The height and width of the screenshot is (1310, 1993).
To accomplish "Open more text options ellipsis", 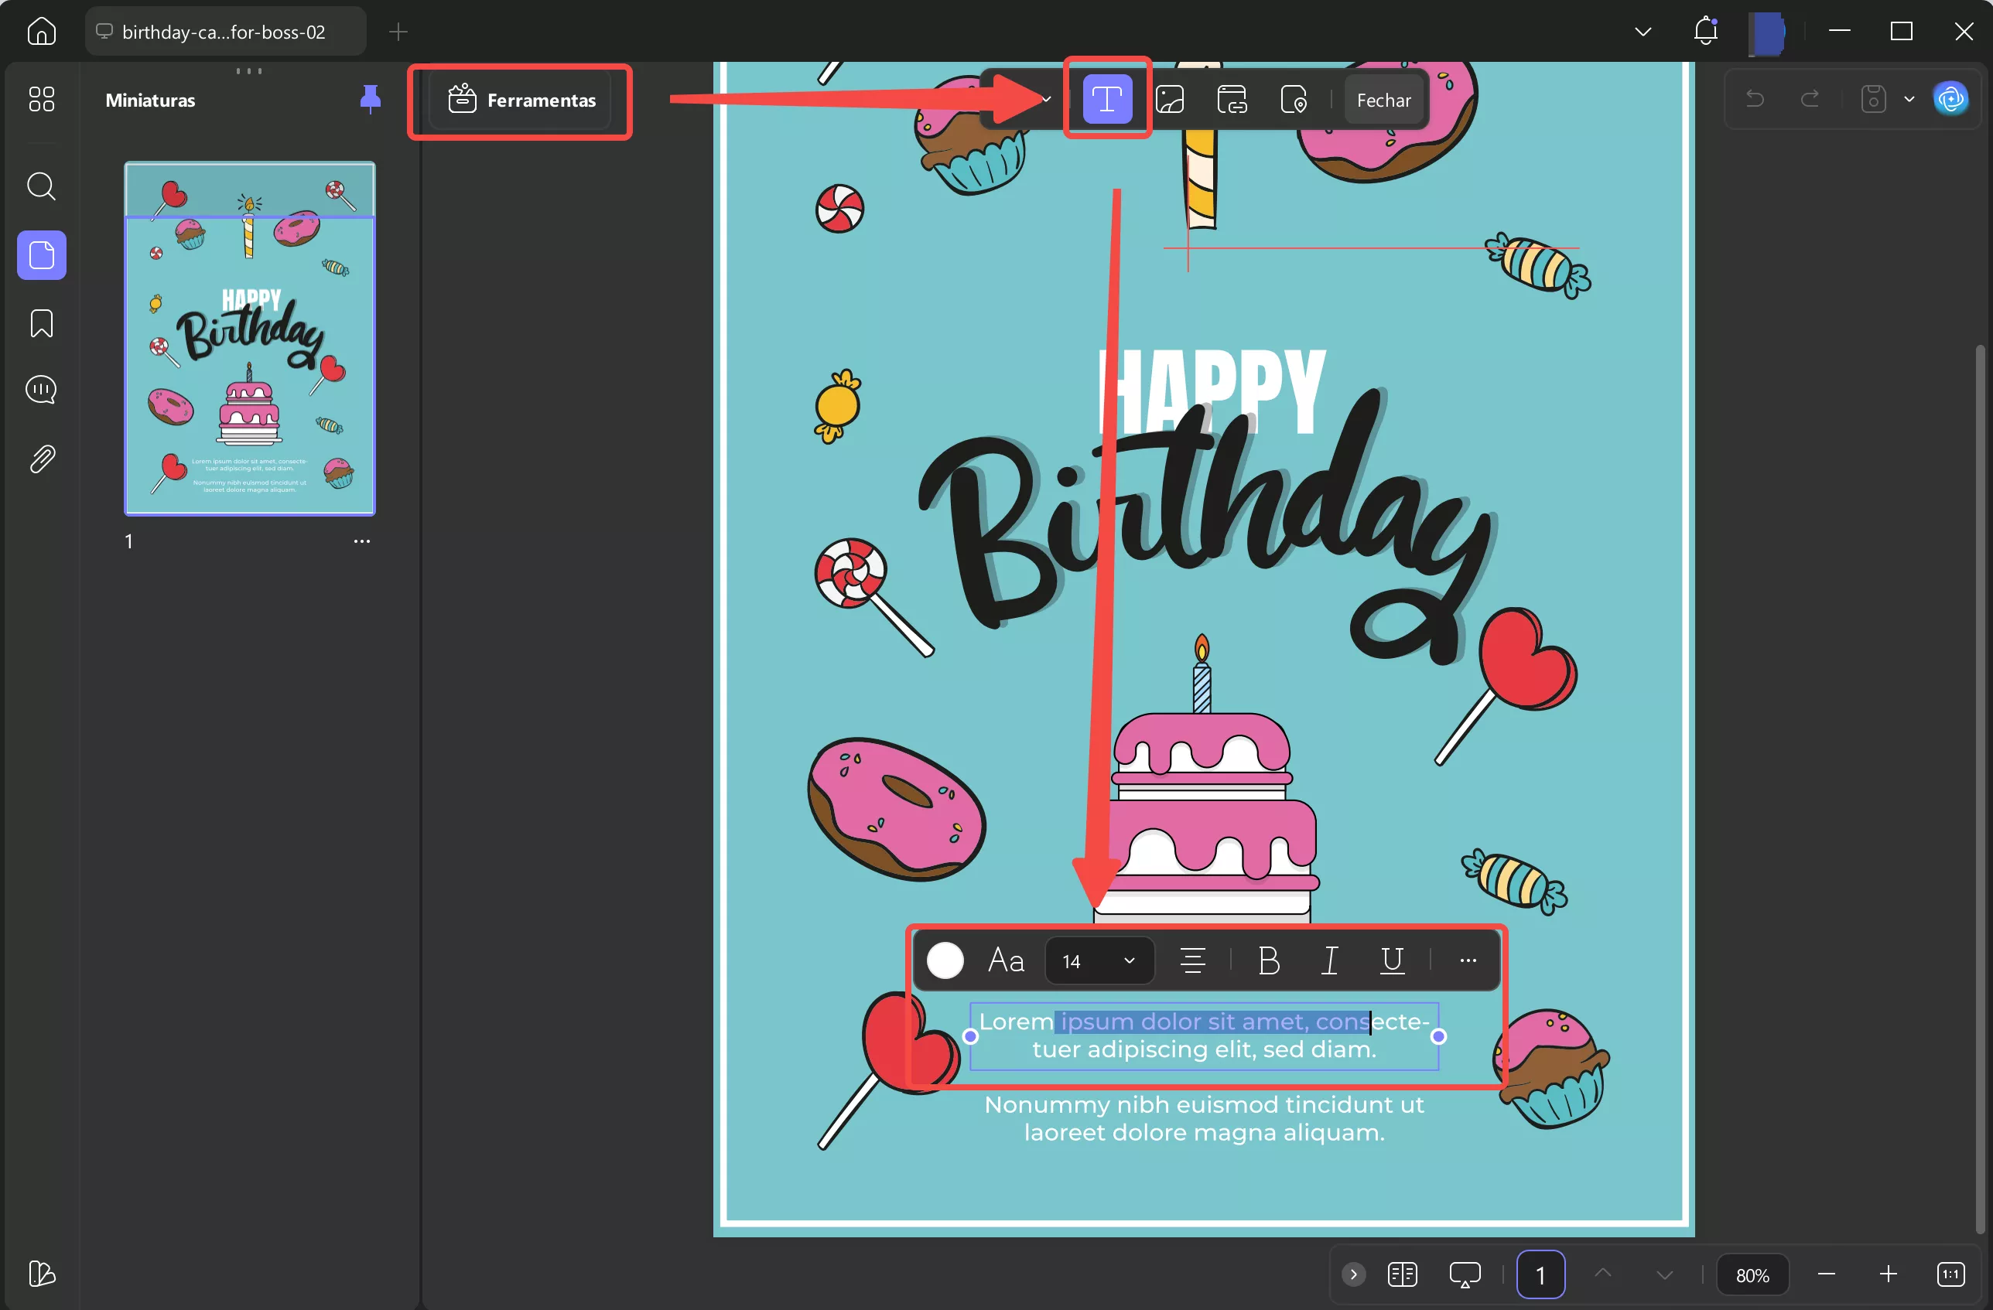I will pyautogui.click(x=1467, y=960).
